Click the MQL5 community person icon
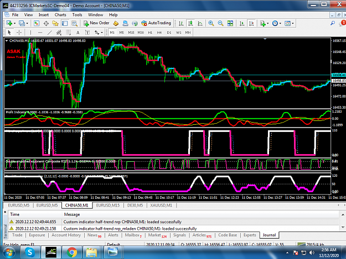 point(125,23)
